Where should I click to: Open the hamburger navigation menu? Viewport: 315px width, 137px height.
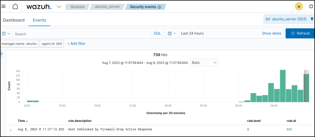[x=4, y=7]
